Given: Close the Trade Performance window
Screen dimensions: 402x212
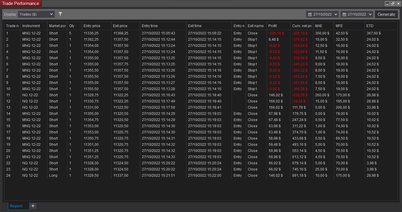Looking at the screenshot, I should (x=398, y=4).
